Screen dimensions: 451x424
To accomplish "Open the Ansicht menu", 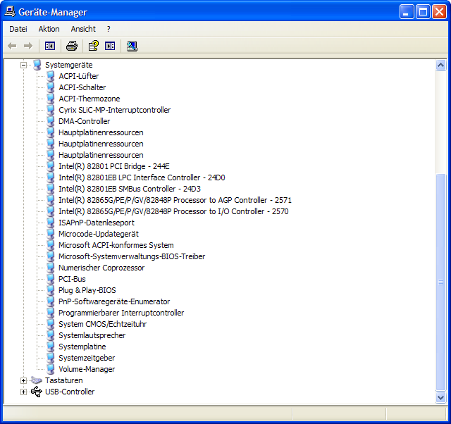I will [x=83, y=29].
